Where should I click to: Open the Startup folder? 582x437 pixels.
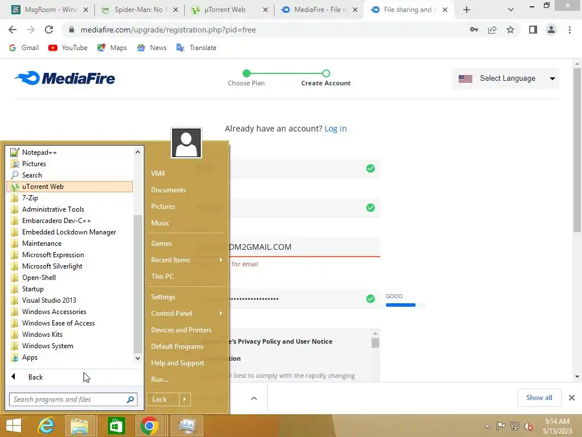70,289
